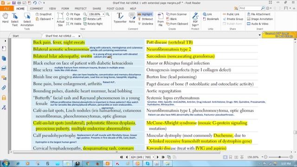Open the VIEW ribbon tab
Image resolution: width=297 pixels, height=167 pixels.
click(52, 8)
